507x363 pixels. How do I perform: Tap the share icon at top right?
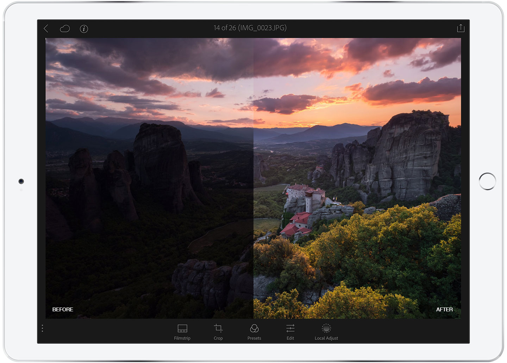coord(461,28)
